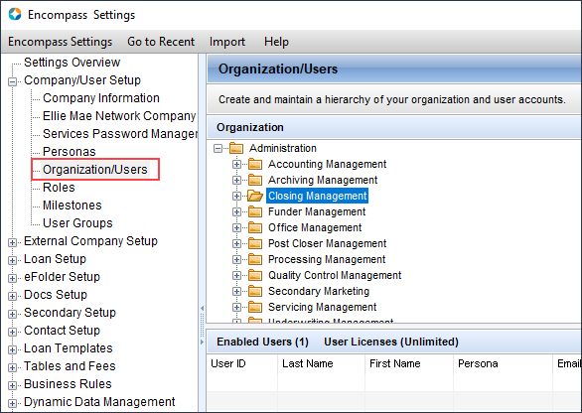Screen dimensions: 582x413
Task: Select Milestones under Company/User Setup
Action: pyautogui.click(x=73, y=206)
